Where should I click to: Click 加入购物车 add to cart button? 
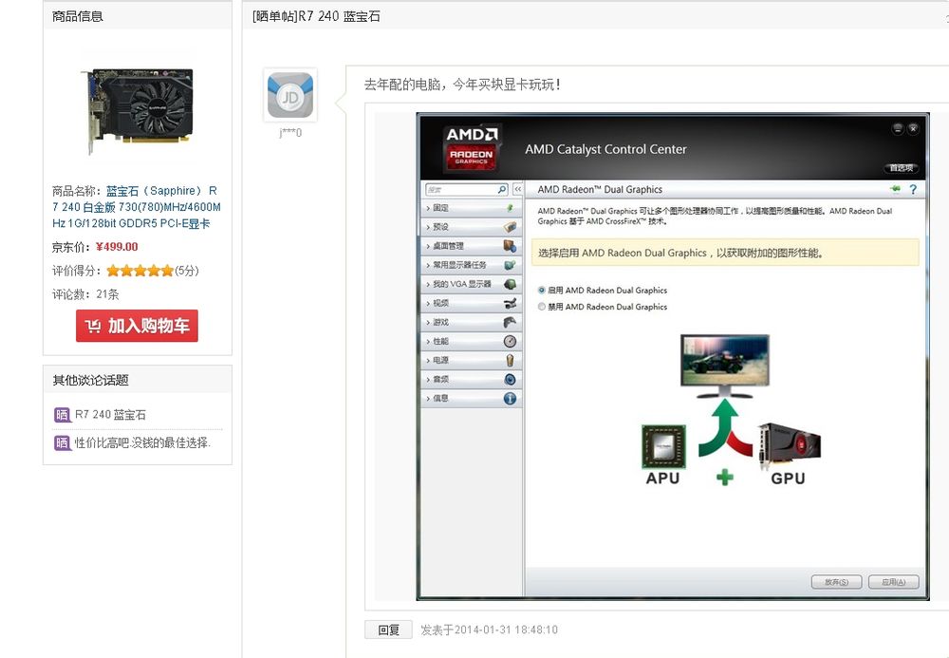(137, 326)
